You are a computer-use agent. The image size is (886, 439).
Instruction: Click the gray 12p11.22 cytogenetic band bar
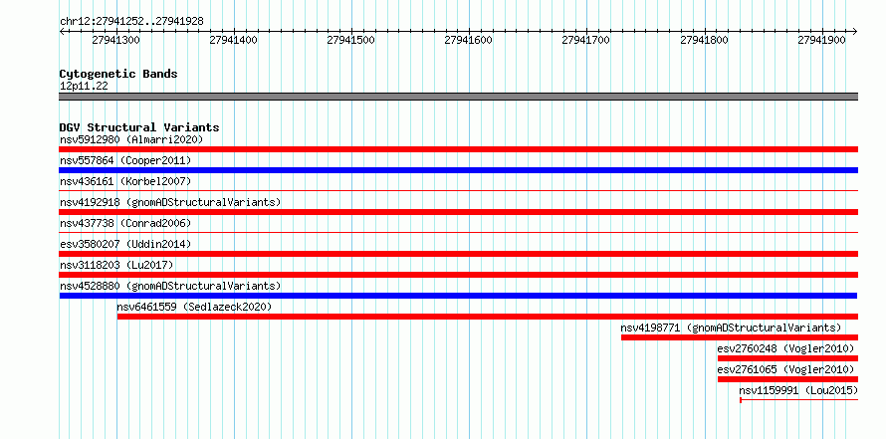click(x=458, y=97)
